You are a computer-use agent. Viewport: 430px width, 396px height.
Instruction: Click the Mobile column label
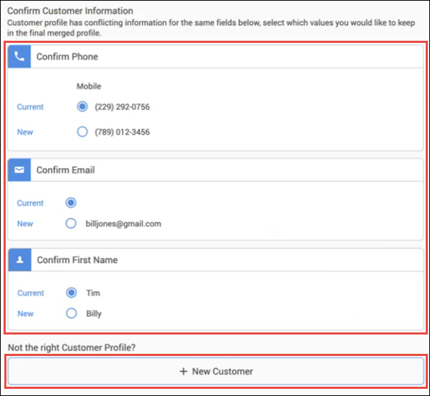[89, 86]
